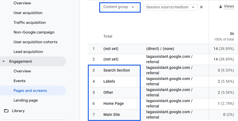
Task: Select Pages and screens report
Action: point(30,91)
